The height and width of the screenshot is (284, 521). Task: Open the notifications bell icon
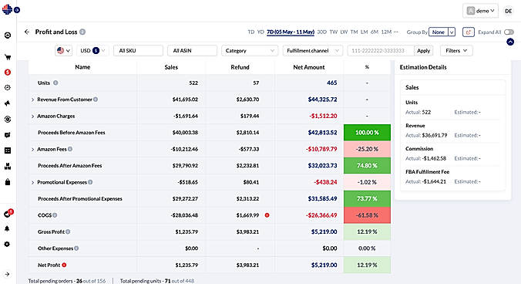click(x=7, y=228)
